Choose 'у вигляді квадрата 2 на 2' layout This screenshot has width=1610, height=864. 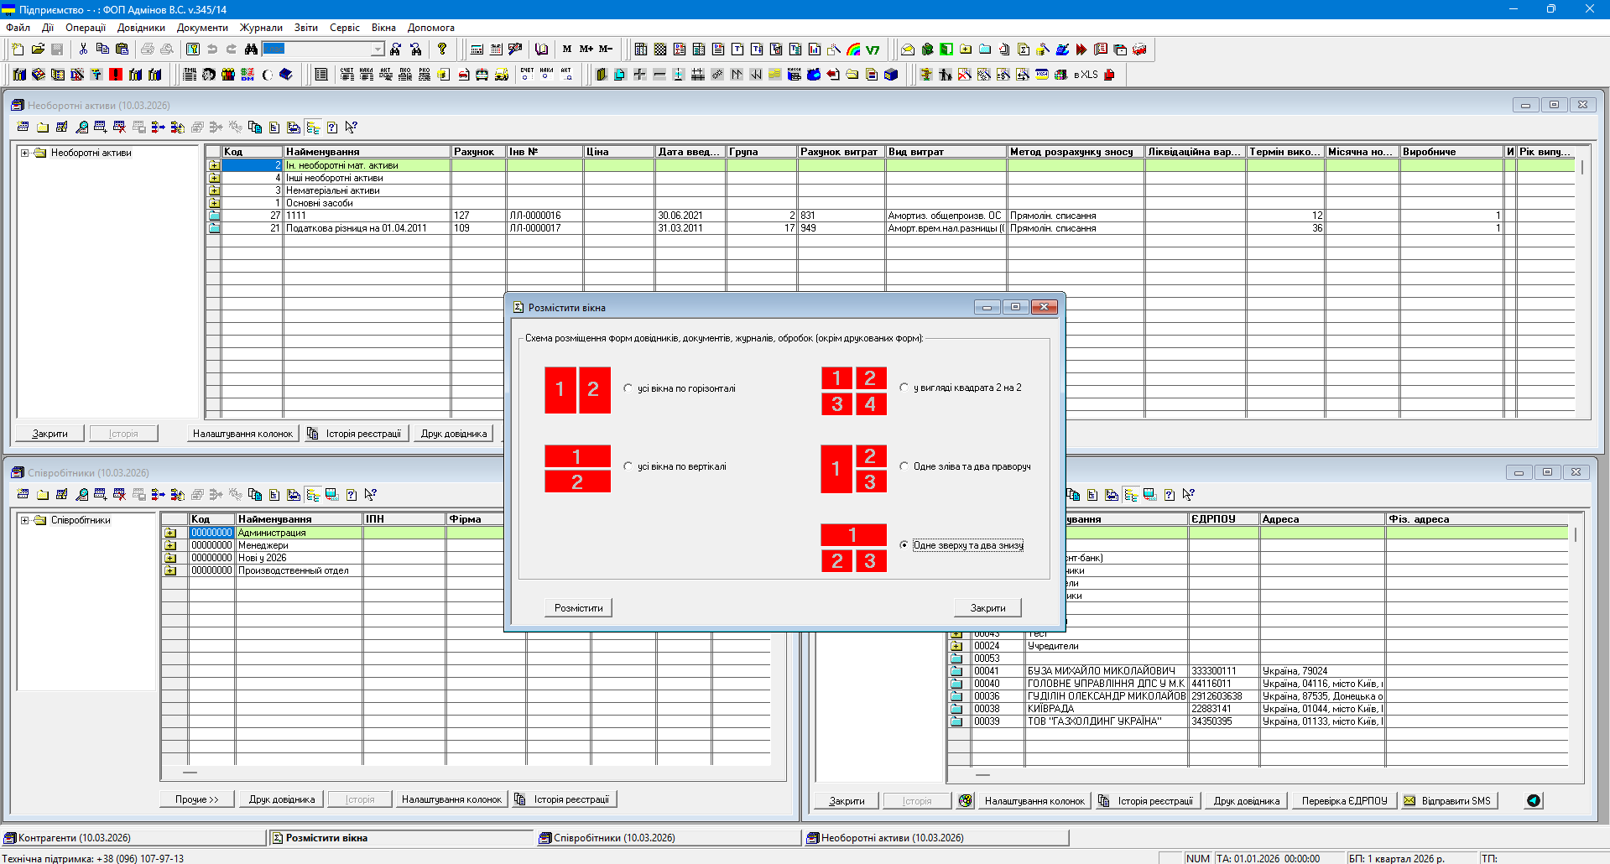point(904,388)
